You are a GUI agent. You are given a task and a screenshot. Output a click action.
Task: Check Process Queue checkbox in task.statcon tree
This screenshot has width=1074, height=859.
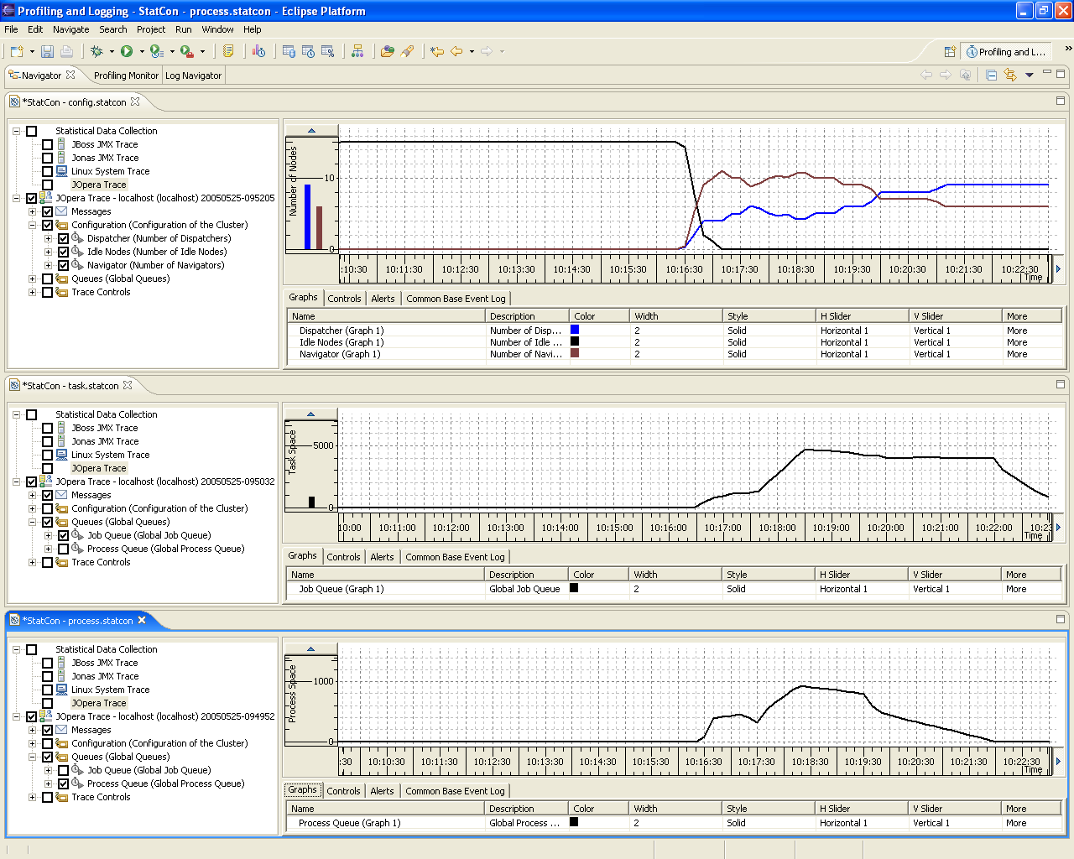pos(63,549)
